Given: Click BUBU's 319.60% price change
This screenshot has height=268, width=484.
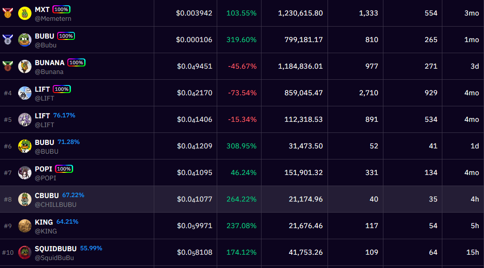Looking at the screenshot, I should (x=241, y=40).
